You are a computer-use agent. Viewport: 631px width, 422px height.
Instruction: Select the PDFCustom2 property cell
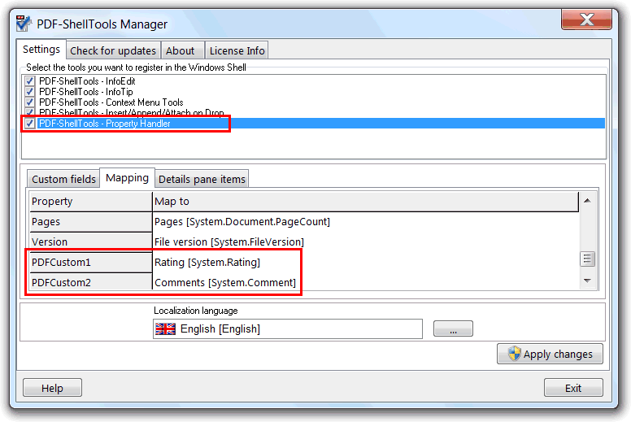91,282
